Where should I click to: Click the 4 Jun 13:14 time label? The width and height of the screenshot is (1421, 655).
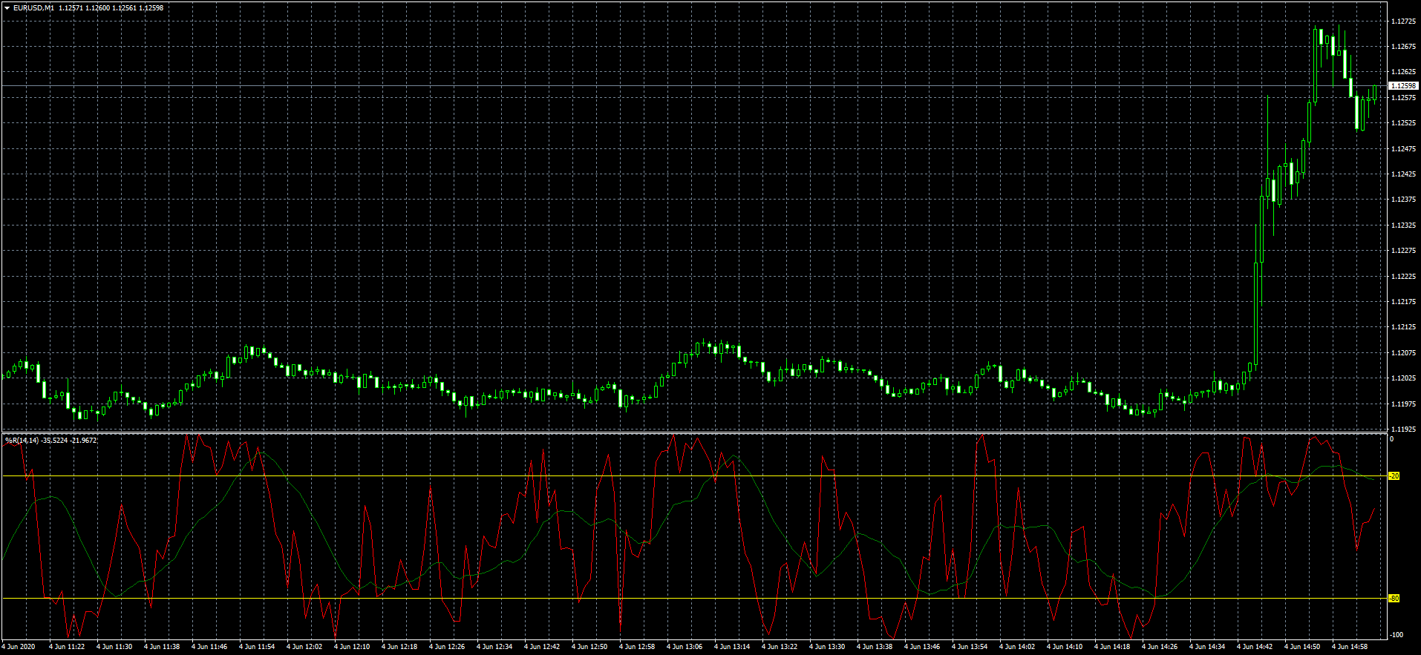(732, 647)
